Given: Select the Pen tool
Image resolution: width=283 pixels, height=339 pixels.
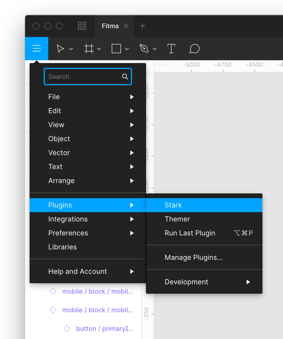Looking at the screenshot, I should click(x=144, y=49).
